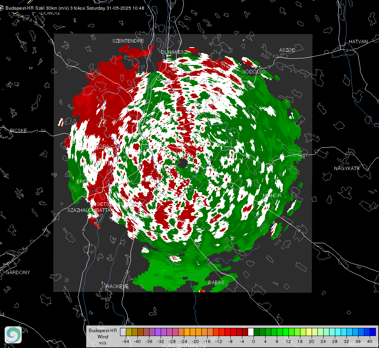
Task: Click the HATVAN town label
Action: [358, 41]
